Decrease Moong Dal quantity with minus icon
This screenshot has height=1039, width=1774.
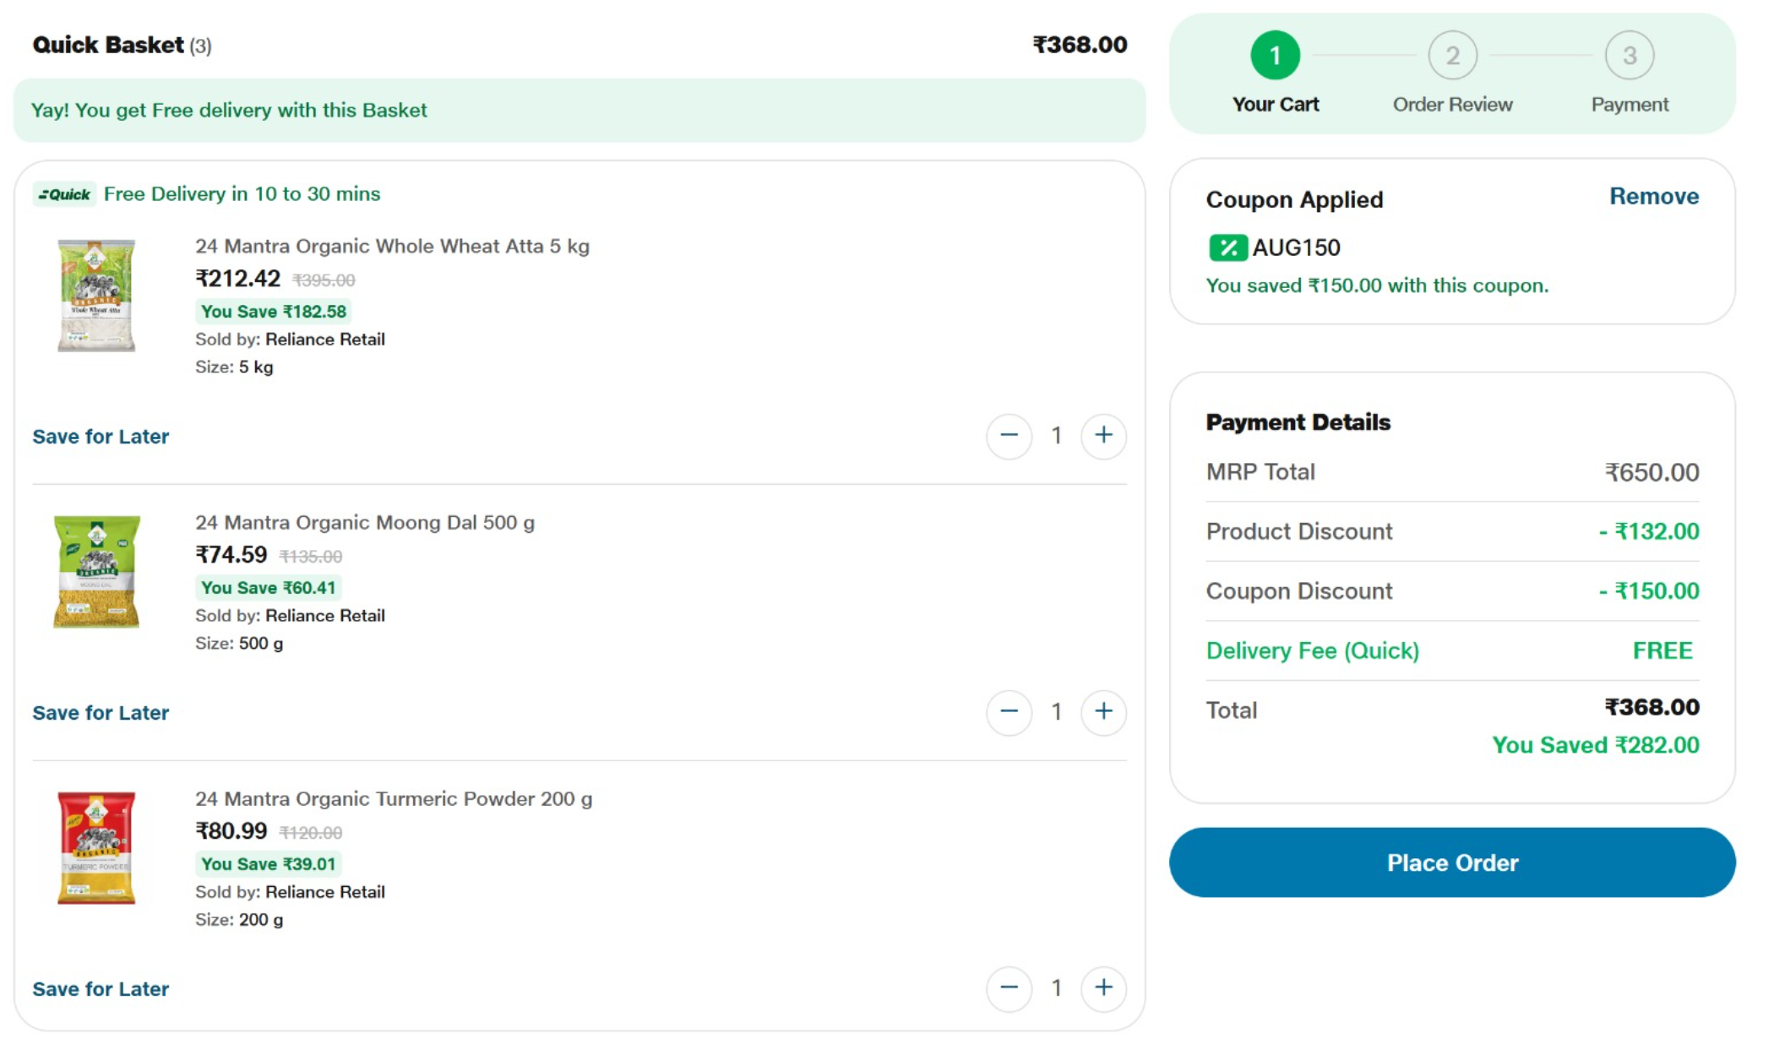pos(1009,712)
